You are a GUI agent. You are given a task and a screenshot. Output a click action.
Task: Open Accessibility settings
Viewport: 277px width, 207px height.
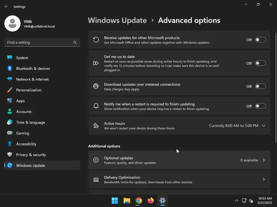[x=42, y=144]
